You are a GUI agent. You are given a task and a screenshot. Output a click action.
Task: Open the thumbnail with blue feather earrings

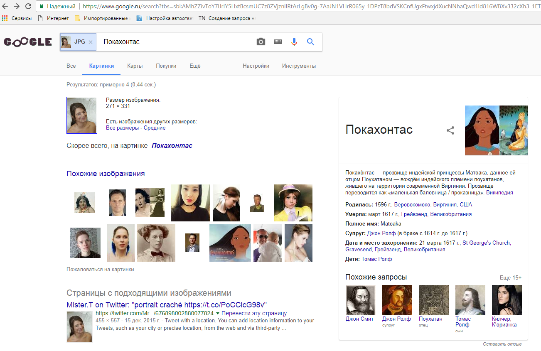pyautogui.click(x=120, y=243)
